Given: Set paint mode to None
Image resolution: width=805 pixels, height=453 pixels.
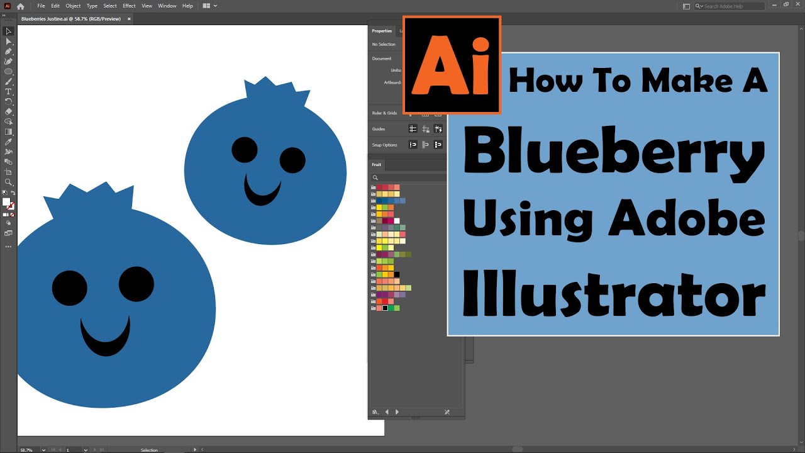Looking at the screenshot, I should [x=12, y=215].
